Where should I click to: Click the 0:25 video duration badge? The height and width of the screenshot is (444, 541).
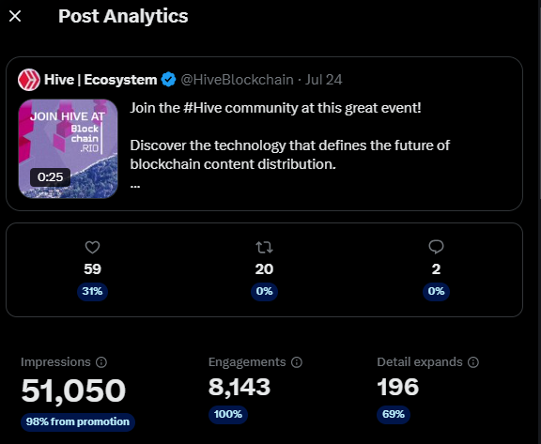51,177
